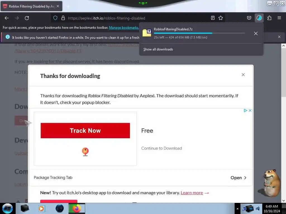Click the "Free" text in the ad

pyautogui.click(x=147, y=131)
